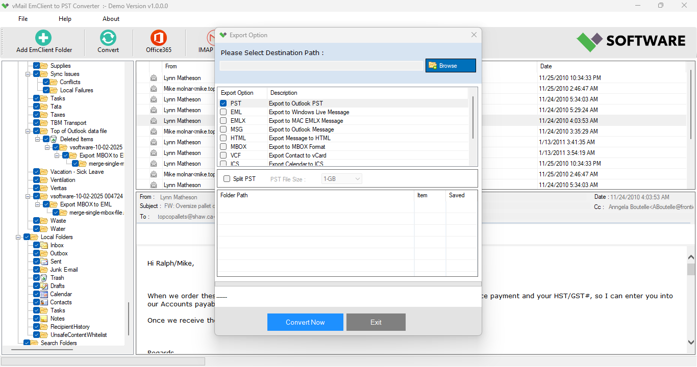Click envelope icon of 11/24/2010 3:35:29 AM message

(154, 132)
